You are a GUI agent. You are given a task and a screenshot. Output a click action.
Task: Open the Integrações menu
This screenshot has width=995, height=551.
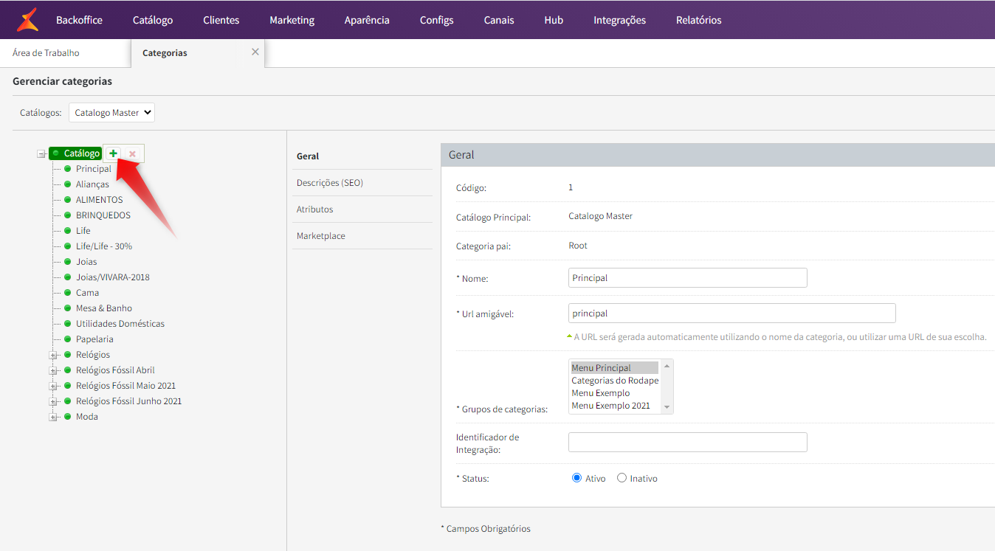pos(619,20)
